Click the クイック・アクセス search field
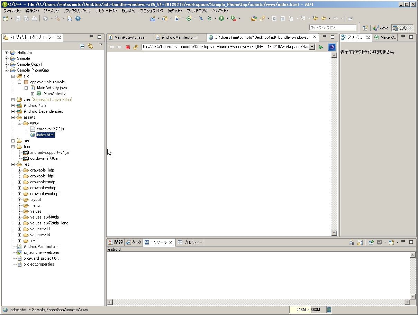 tap(333, 28)
